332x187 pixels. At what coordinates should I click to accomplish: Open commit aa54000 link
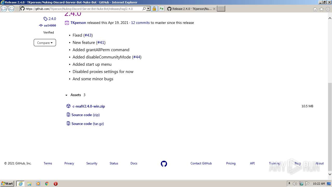pyautogui.click(x=50, y=25)
